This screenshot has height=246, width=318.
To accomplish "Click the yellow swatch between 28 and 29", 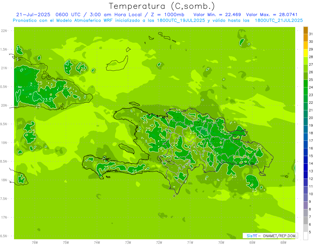I will 306,53.
